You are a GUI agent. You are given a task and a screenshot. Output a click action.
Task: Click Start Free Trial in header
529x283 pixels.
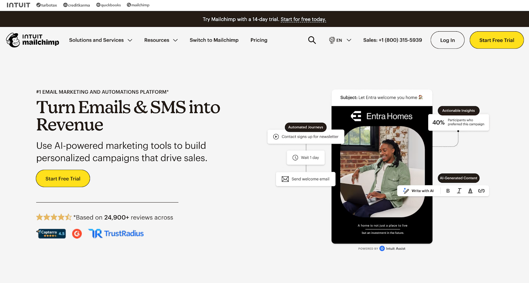coord(497,40)
